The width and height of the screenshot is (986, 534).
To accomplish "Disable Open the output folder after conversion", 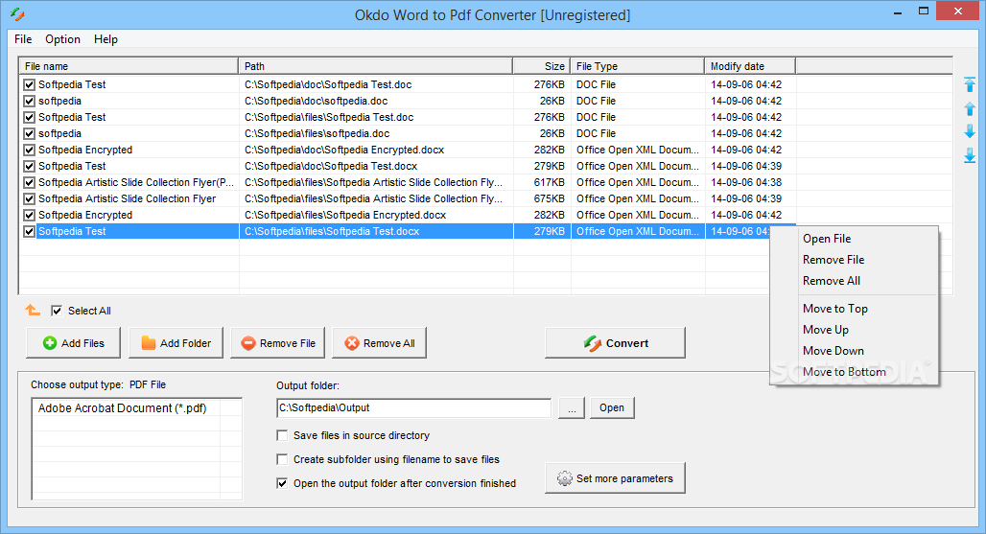I will pyautogui.click(x=282, y=483).
